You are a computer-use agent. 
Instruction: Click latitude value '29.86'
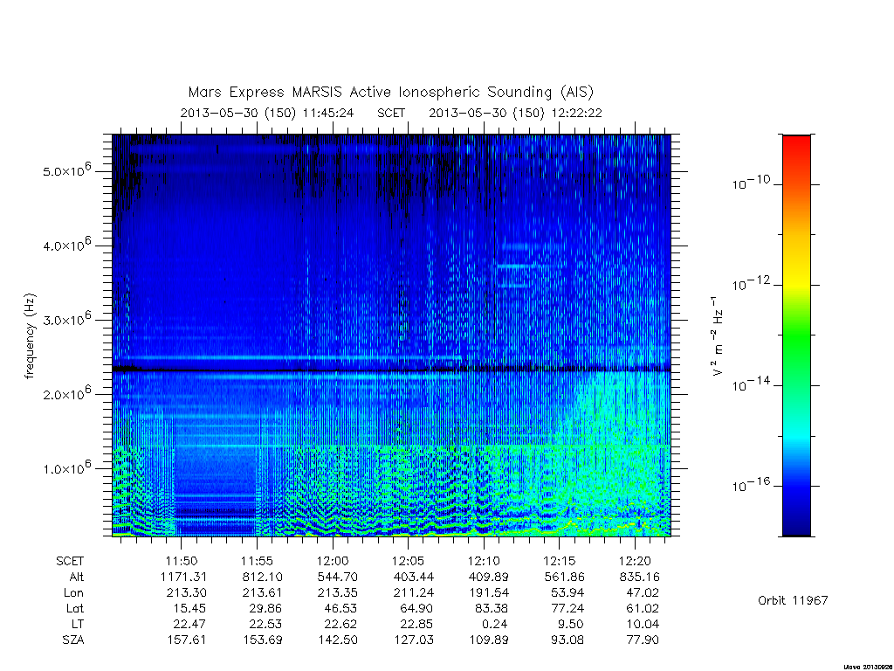tap(265, 608)
